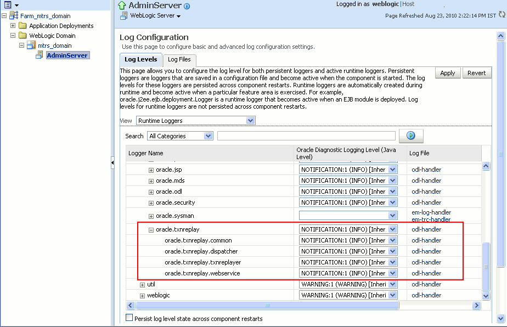
Task: Open the View Runtime Loggers dropdown
Action: click(x=196, y=121)
